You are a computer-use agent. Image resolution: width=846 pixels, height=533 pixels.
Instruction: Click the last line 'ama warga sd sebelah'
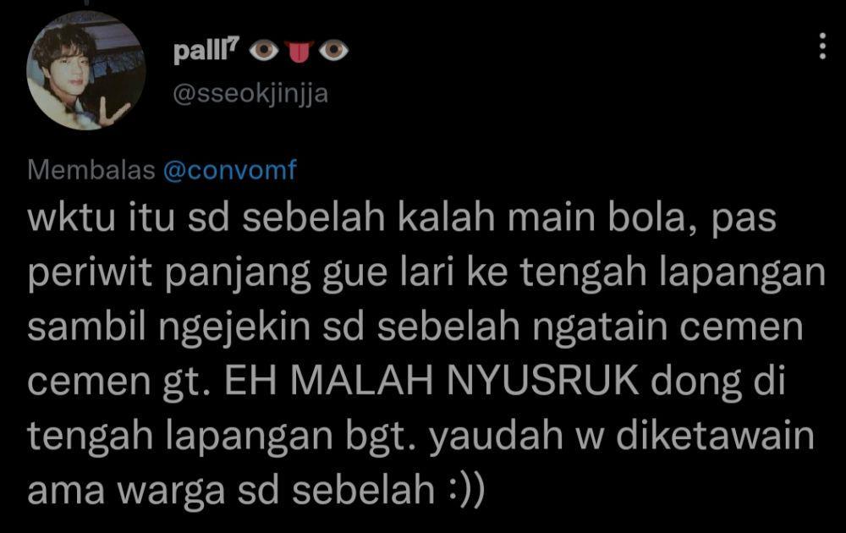click(231, 490)
